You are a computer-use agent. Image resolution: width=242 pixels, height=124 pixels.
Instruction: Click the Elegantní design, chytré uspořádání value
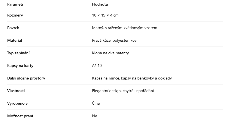(123, 91)
